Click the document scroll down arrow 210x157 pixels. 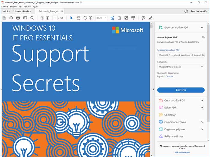(x=151, y=156)
